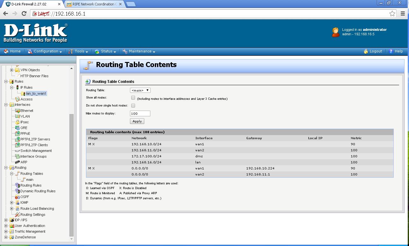This screenshot has width=409, height=246.
Task: Click the IPsec padlock icon
Action: pyautogui.click(x=18, y=122)
